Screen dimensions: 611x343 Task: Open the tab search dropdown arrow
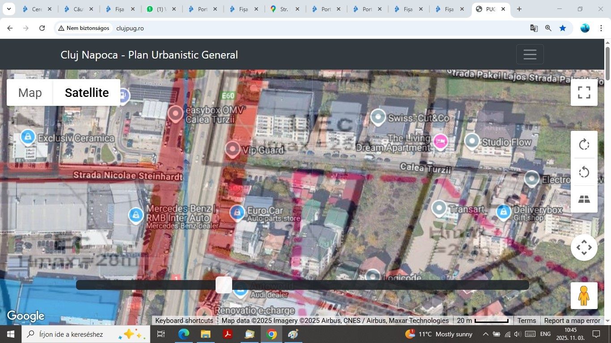[x=8, y=9]
